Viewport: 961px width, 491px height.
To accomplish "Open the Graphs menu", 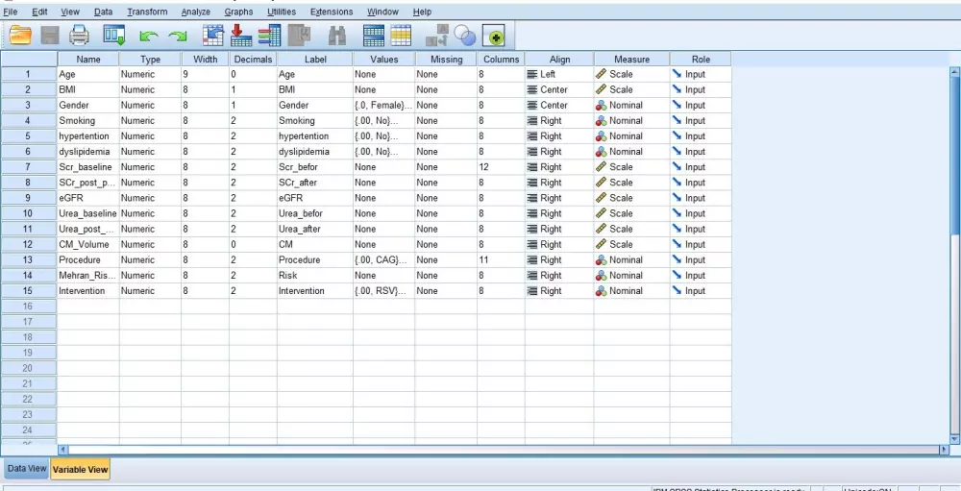I will tap(238, 12).
